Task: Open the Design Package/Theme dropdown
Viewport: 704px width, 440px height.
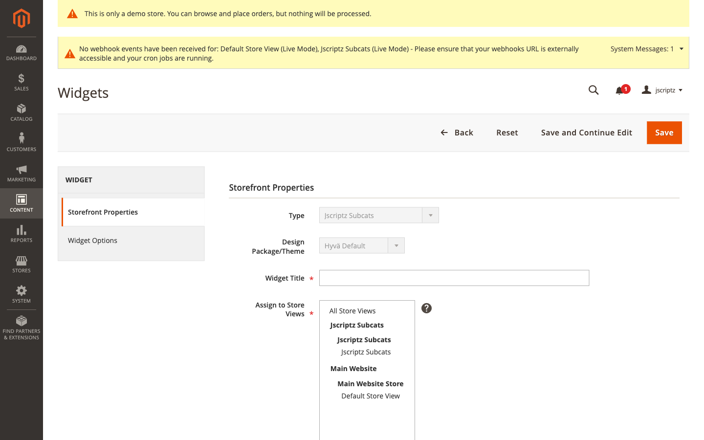Action: pos(396,245)
